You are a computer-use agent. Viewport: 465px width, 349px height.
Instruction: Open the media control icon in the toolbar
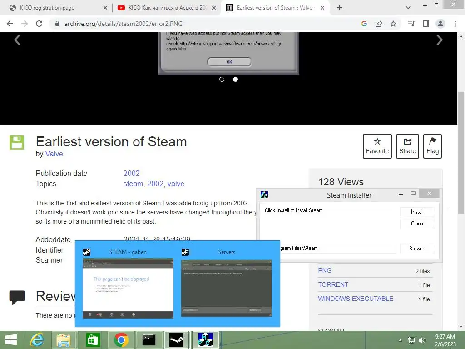point(411,24)
